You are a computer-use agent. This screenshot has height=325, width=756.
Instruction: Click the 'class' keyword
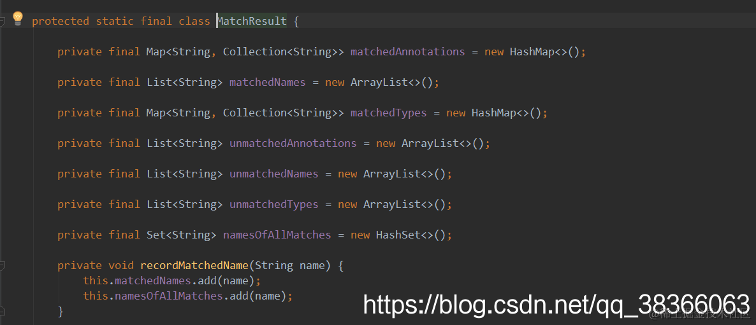194,21
